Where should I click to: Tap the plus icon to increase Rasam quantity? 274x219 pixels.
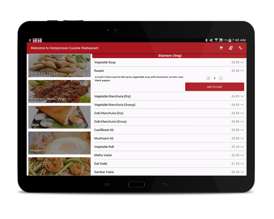point(208,78)
